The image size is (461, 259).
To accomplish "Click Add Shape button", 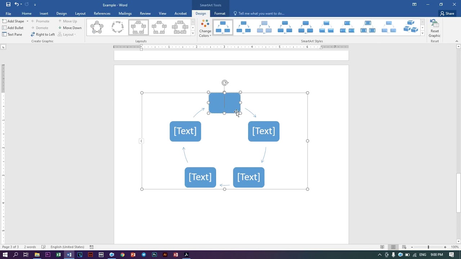I will click(x=13, y=21).
